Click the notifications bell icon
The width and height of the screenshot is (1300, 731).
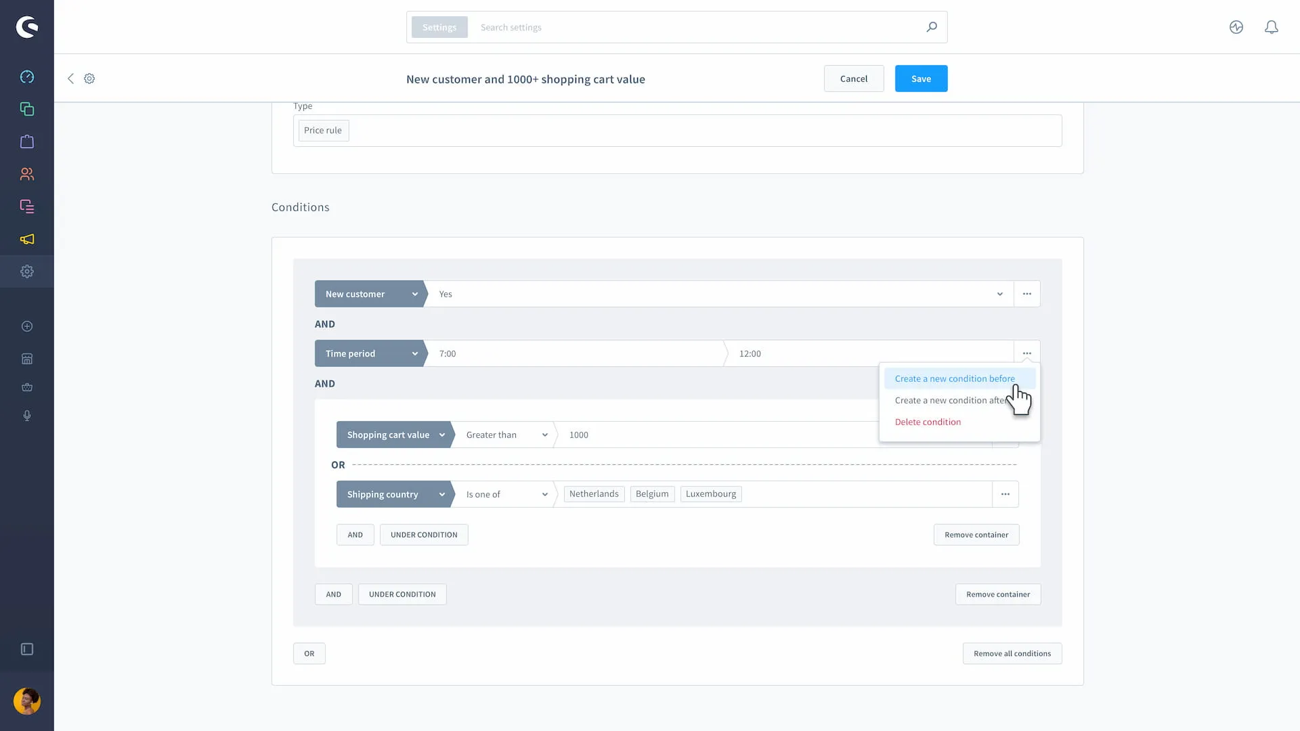[1271, 27]
